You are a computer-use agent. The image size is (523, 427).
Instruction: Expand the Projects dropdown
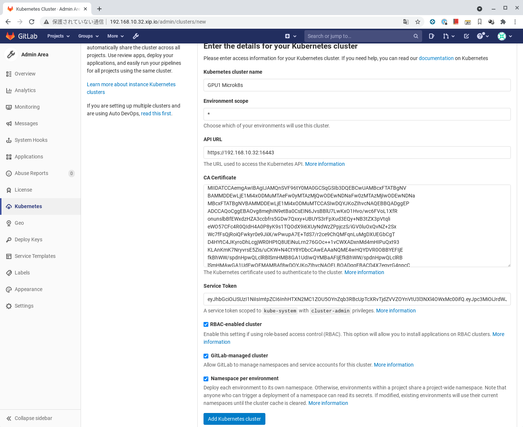click(x=58, y=36)
